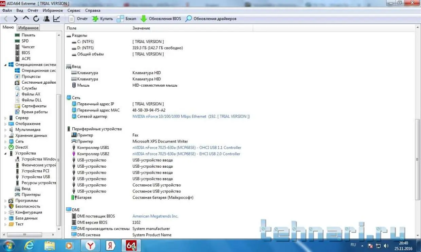Click the volume icon in system tray
This screenshot has height=252, width=421.
(x=386, y=246)
